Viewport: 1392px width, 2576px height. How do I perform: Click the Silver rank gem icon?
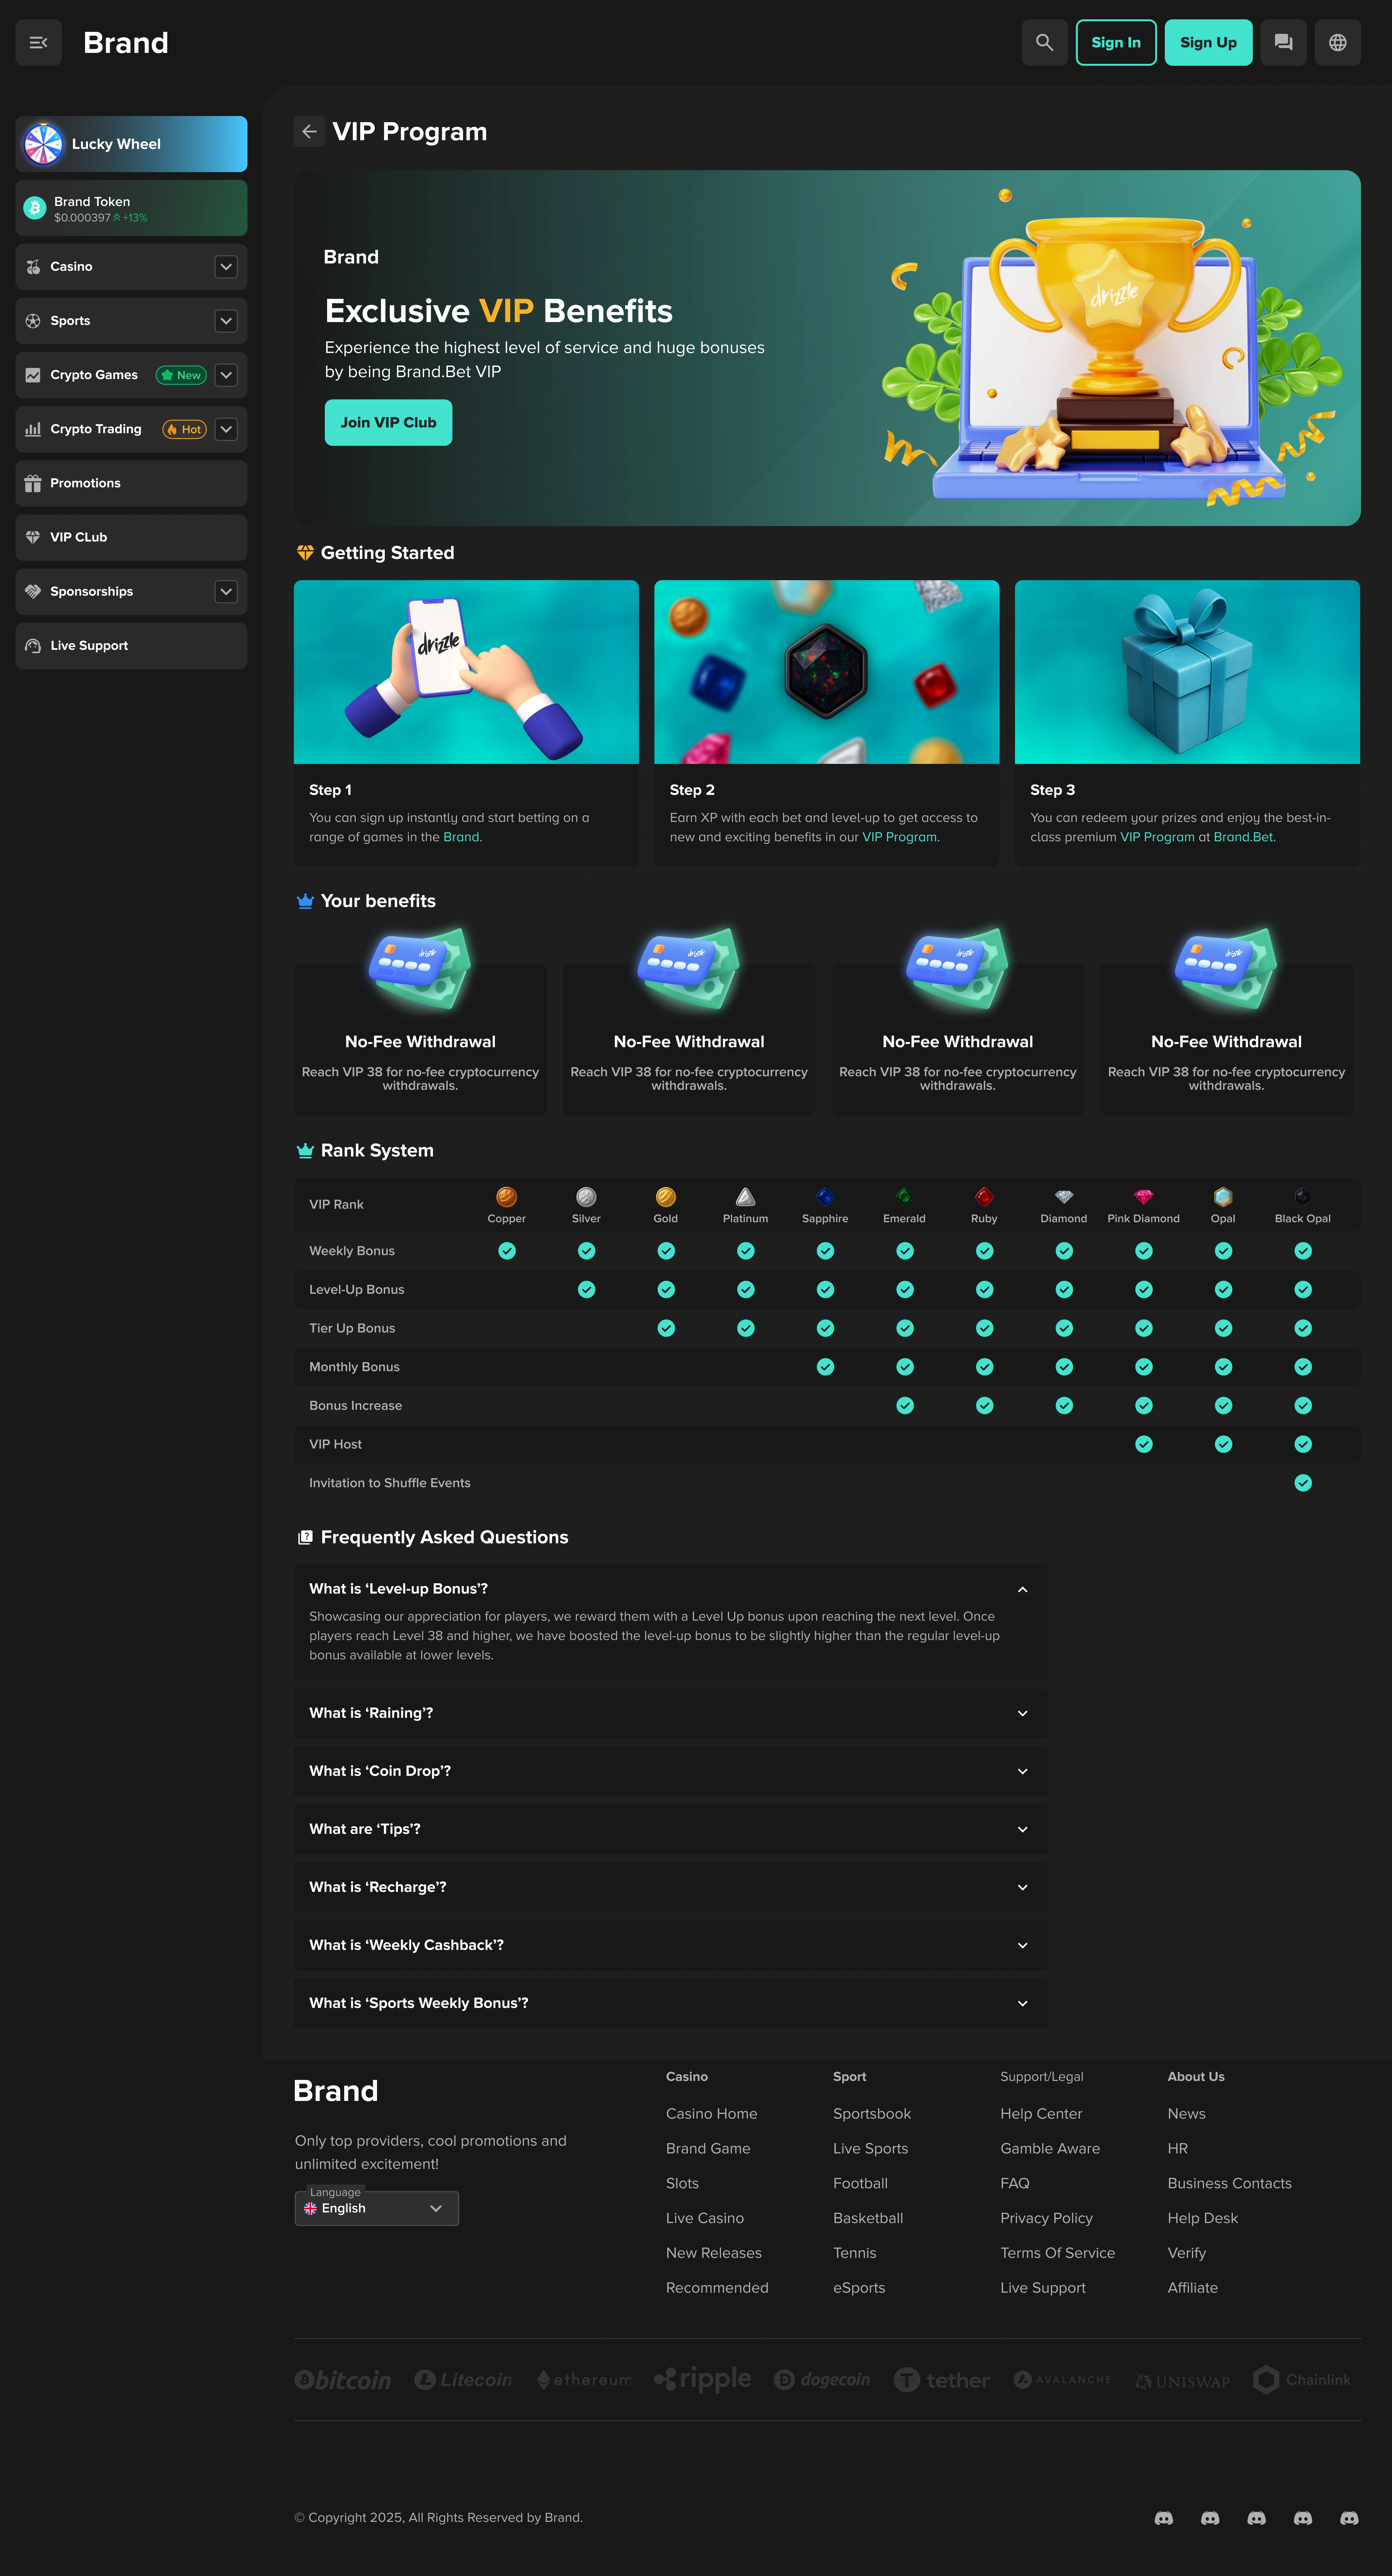pos(586,1197)
